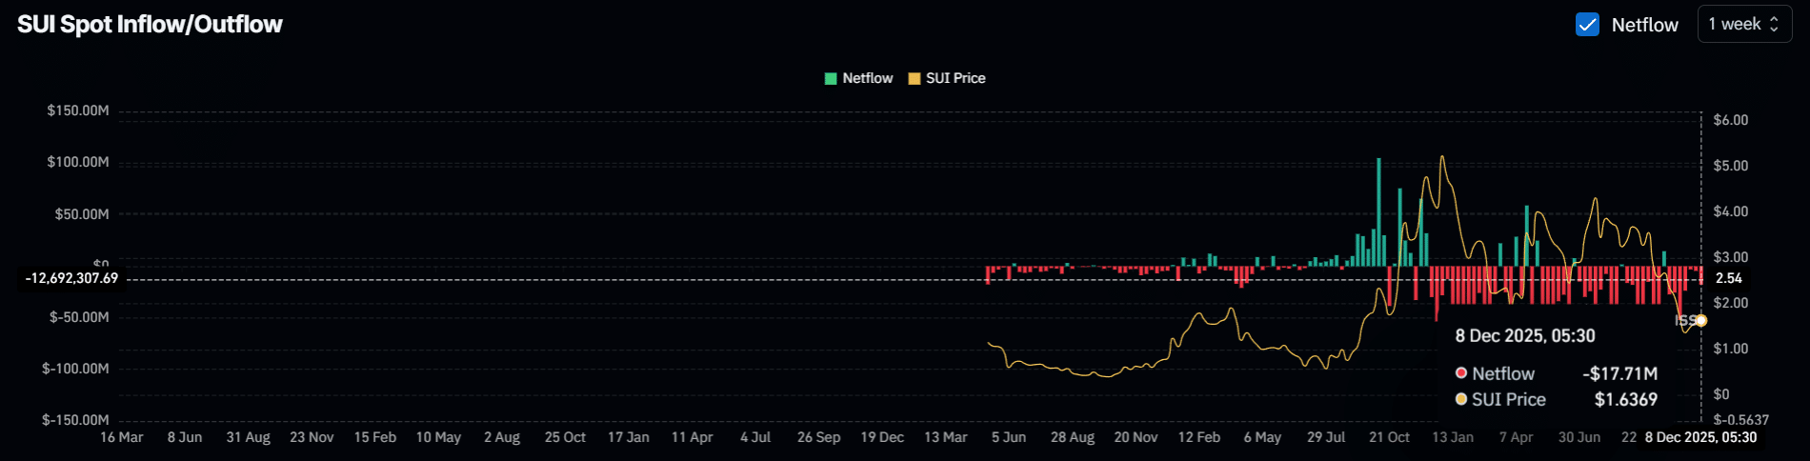1810x461 pixels.
Task: Click the 8 Dec 2025 x-axis crosshair label
Action: coord(1700,437)
